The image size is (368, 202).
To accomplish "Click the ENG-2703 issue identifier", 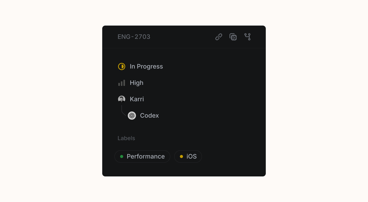I will pyautogui.click(x=134, y=37).
